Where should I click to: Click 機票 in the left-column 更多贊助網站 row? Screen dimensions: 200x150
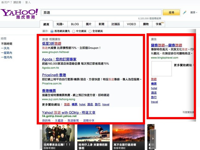pos(74,104)
